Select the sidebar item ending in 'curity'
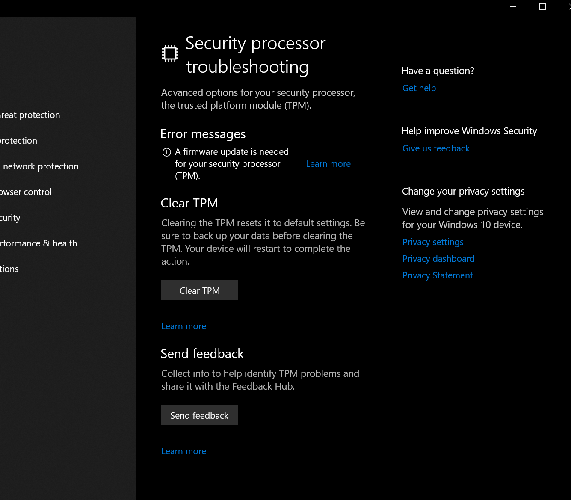 pos(10,218)
